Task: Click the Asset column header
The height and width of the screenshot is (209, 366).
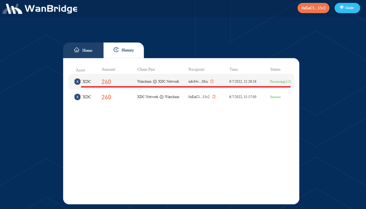Action: (80, 70)
